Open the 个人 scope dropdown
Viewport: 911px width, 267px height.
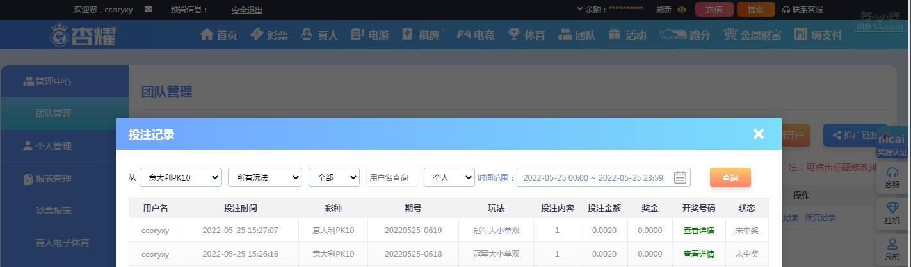(449, 177)
